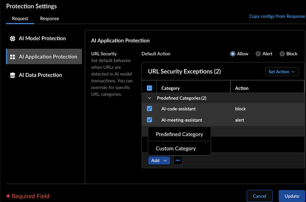Choose Custom Category from the menu
The height and width of the screenshot is (202, 306).
(176, 148)
